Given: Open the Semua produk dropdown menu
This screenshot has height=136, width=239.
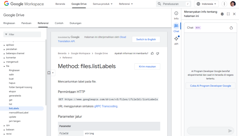Looking at the screenshot, I should [x=103, y=4].
